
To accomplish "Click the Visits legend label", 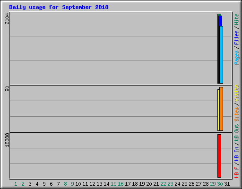I will pyautogui.click(x=237, y=93).
